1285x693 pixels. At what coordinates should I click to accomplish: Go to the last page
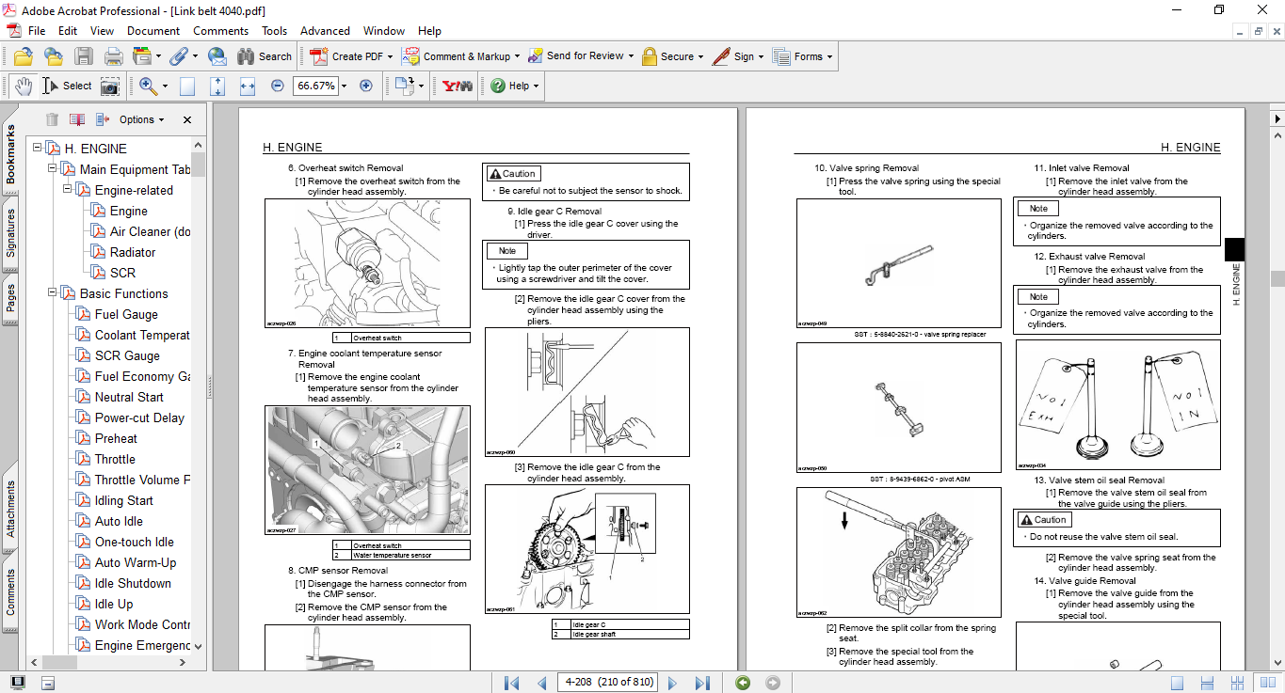click(702, 683)
